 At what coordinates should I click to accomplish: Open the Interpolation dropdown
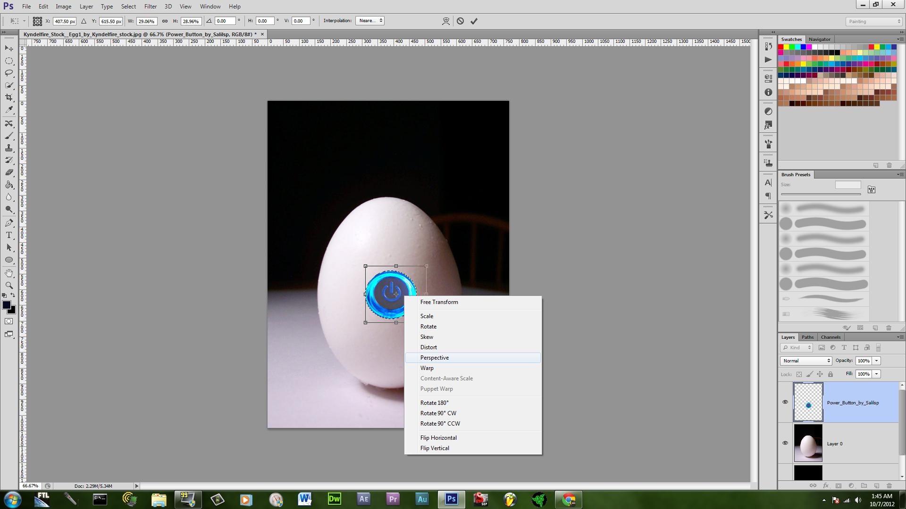tap(370, 21)
